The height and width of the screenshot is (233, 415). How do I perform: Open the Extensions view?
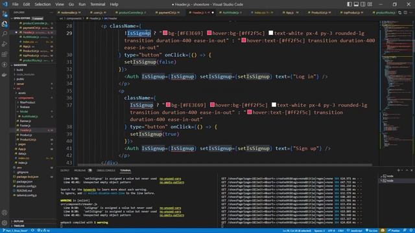[5, 54]
